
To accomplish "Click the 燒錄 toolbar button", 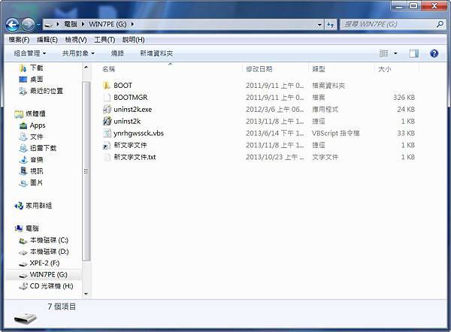I will pos(117,53).
